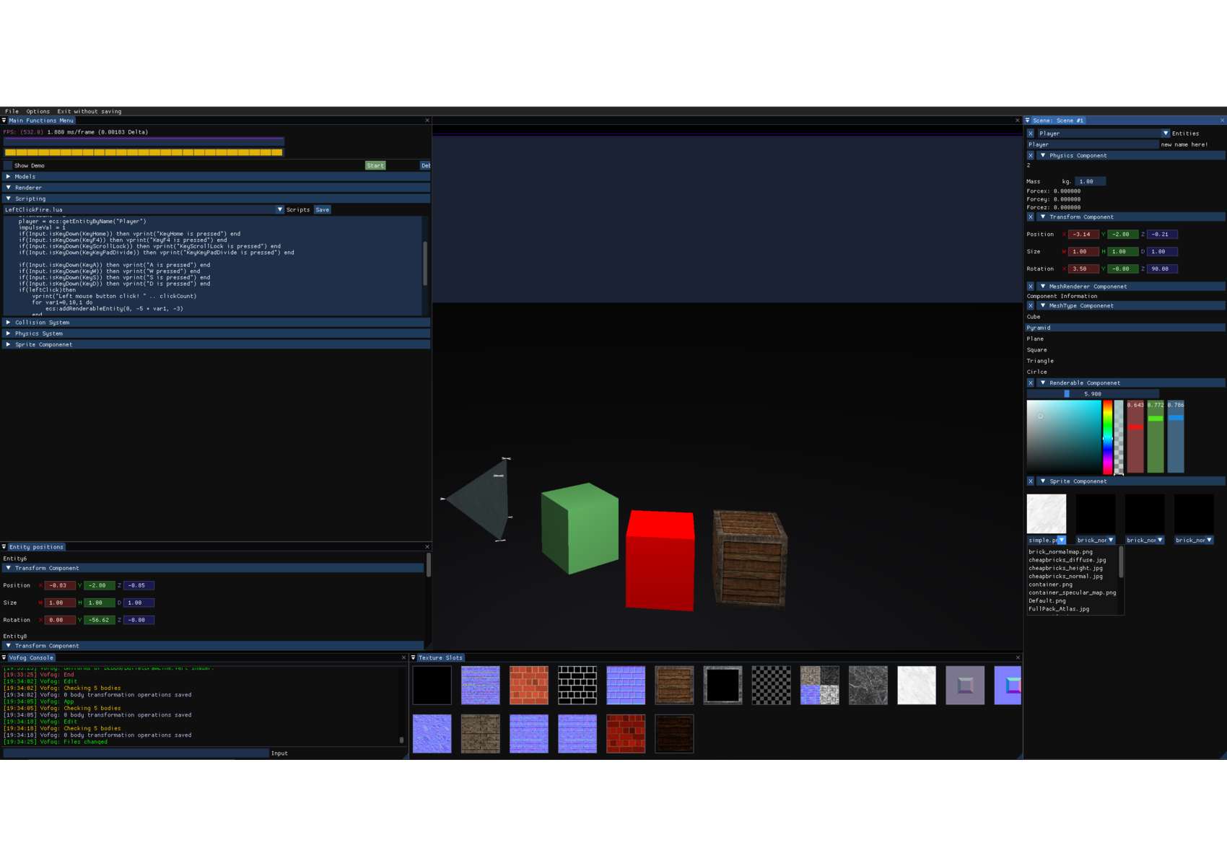Save the current script

(323, 210)
